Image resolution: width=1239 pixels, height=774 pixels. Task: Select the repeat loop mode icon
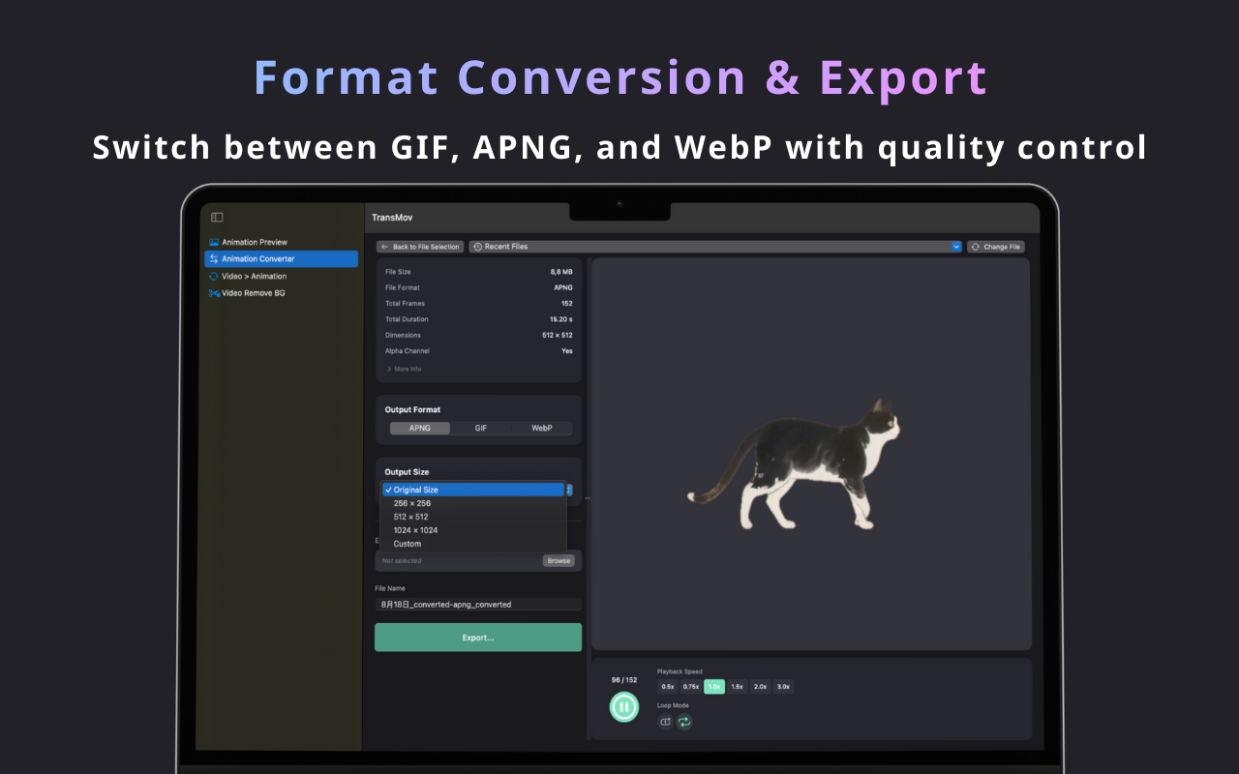(x=684, y=722)
